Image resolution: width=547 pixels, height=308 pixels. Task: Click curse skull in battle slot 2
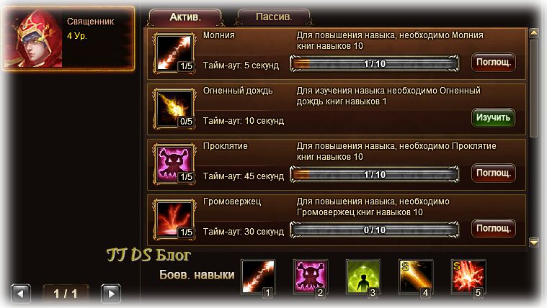coord(311,277)
